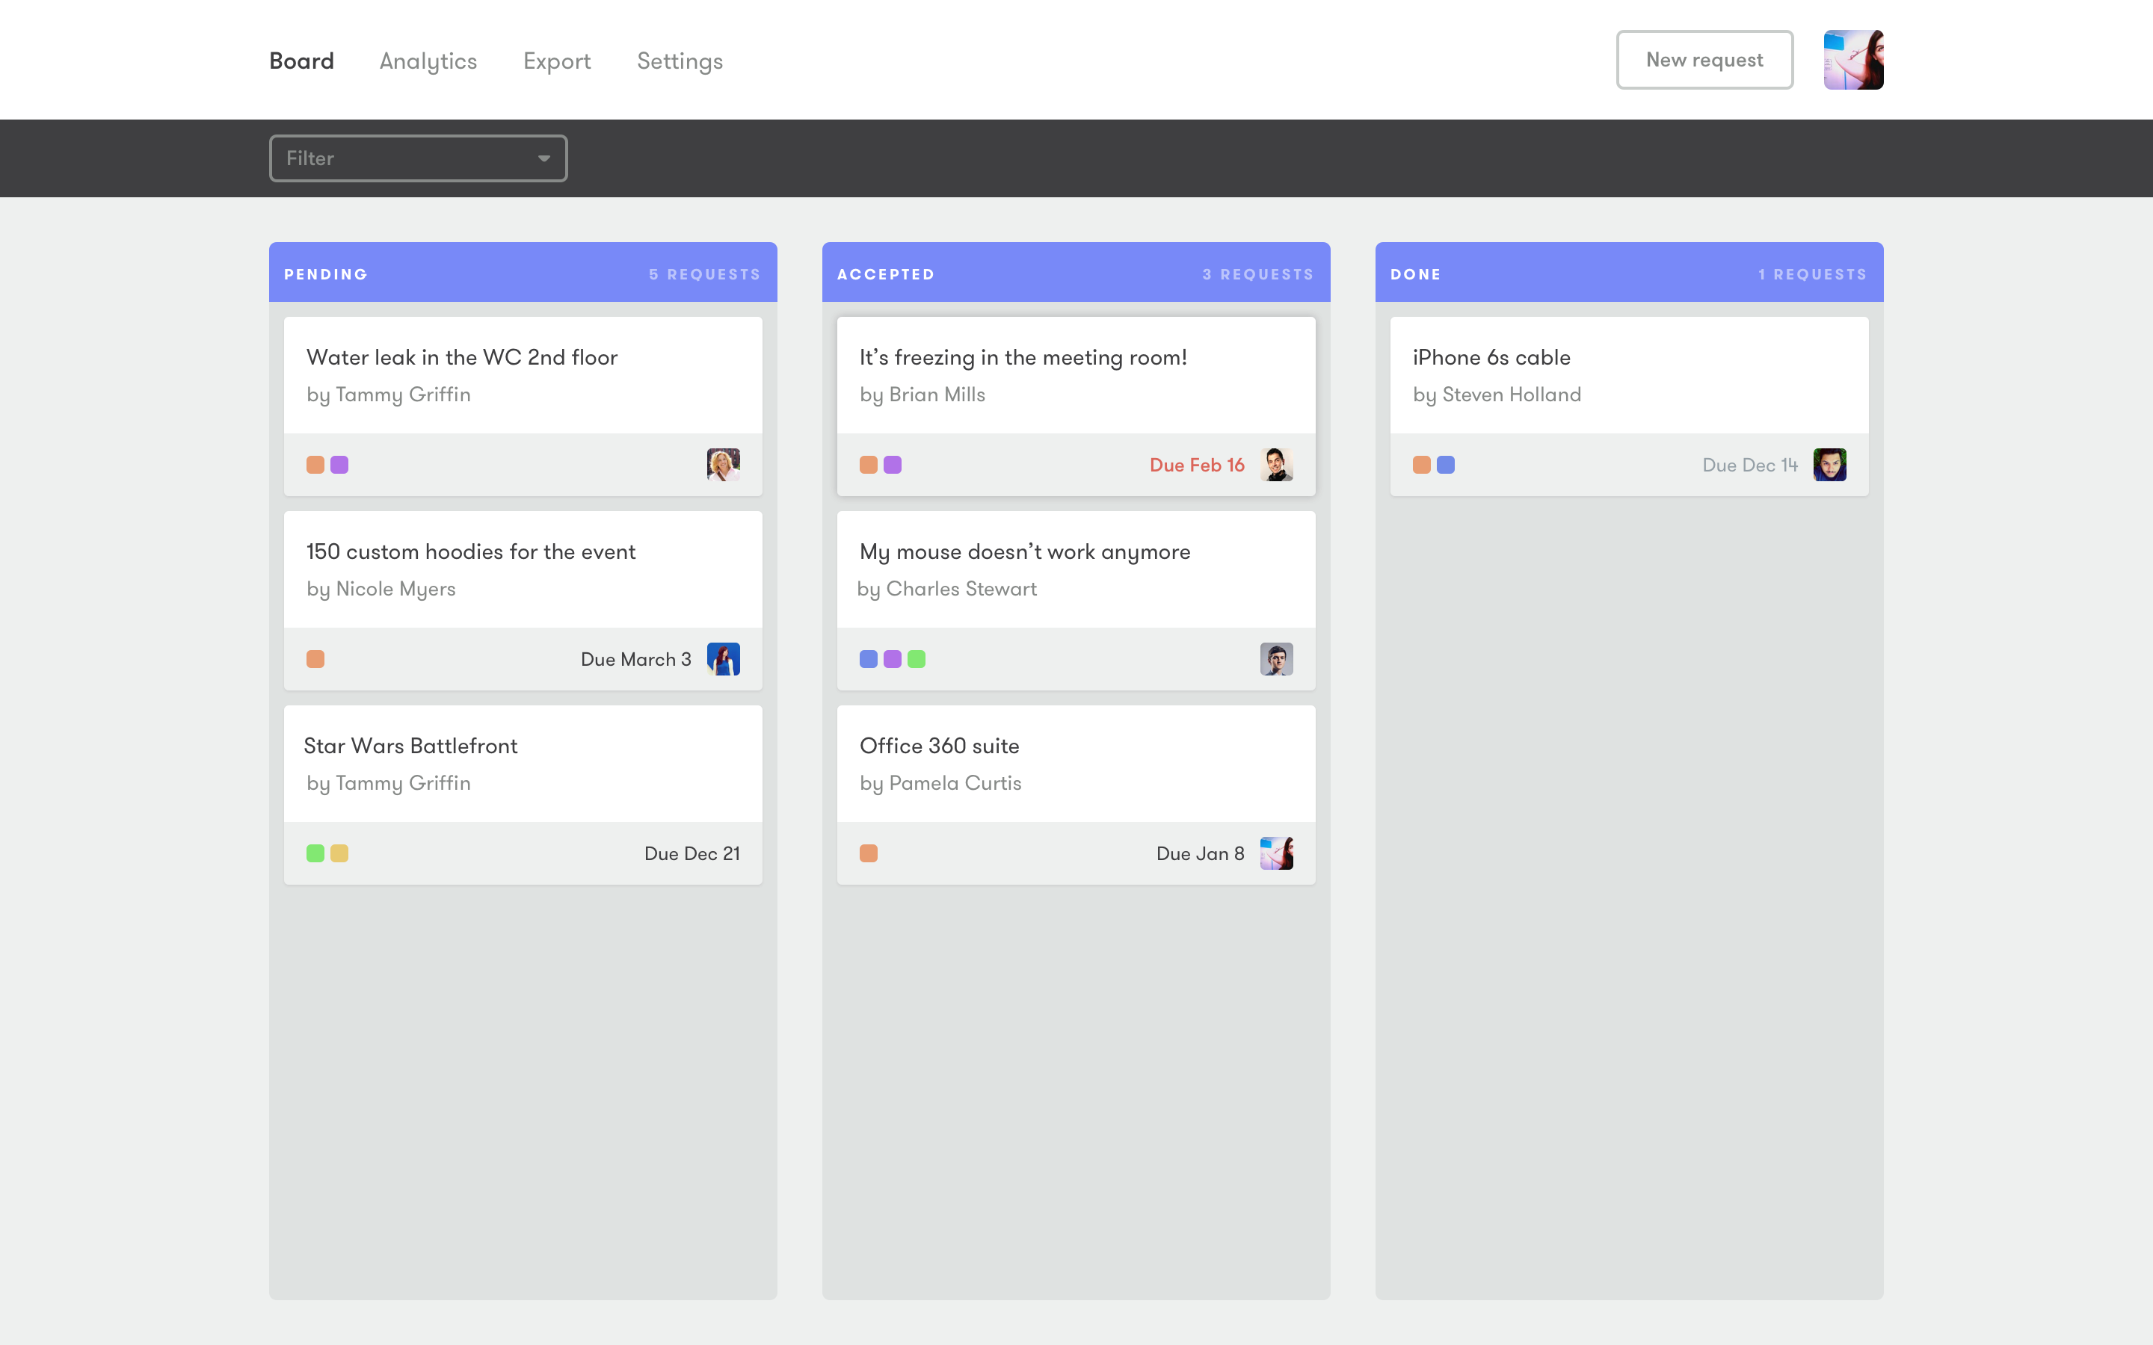Click yellow tag on Star Wars Battlefront card

[x=339, y=853]
